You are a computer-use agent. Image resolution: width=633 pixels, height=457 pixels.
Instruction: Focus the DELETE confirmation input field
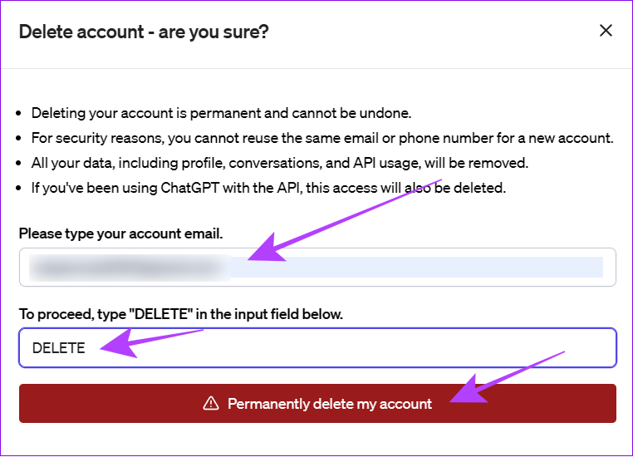[x=317, y=347]
